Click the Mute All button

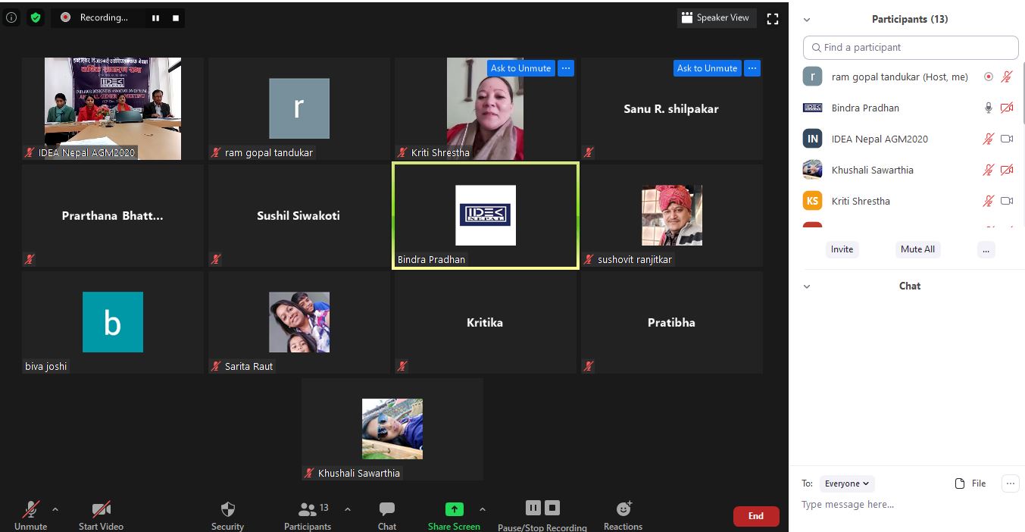tap(917, 249)
